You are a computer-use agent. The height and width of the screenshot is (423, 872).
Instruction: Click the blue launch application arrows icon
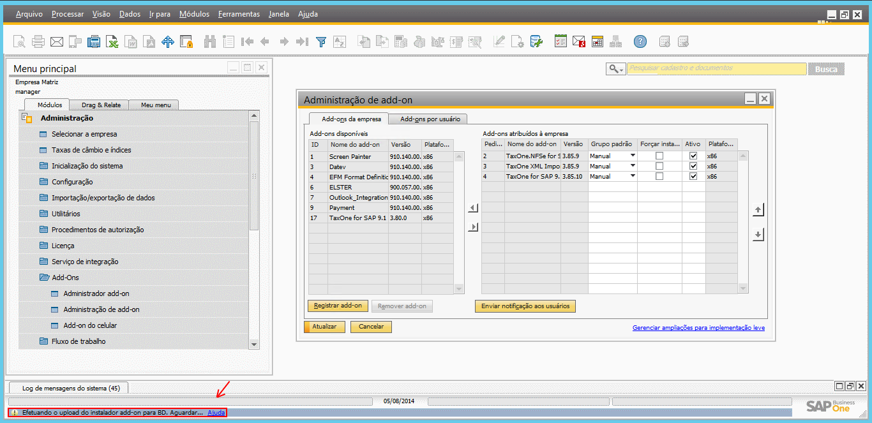coord(168,42)
